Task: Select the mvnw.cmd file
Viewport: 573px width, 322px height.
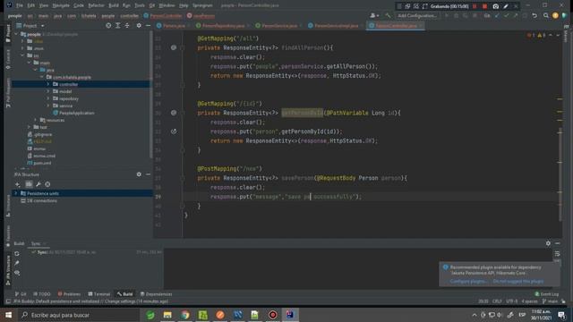Action: point(41,156)
